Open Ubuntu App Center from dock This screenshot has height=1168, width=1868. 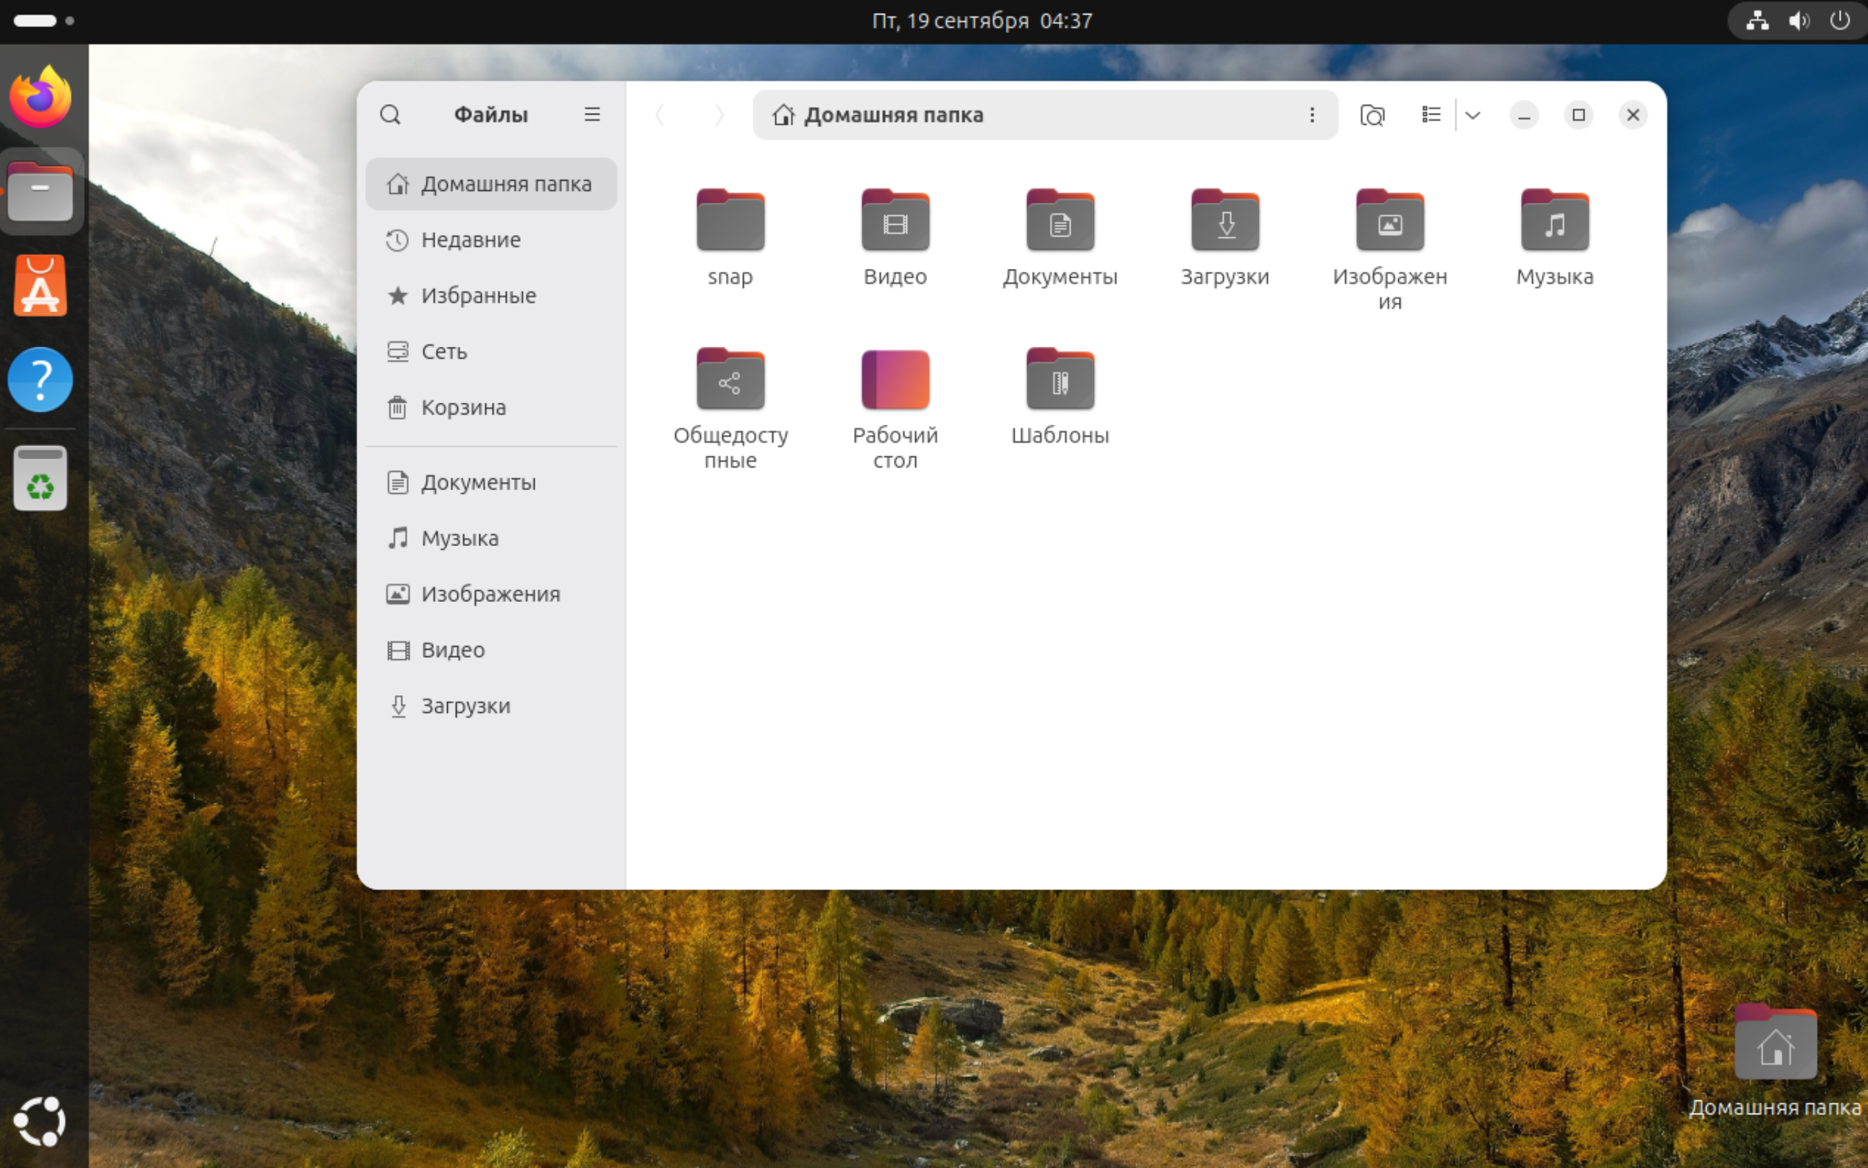(x=40, y=285)
